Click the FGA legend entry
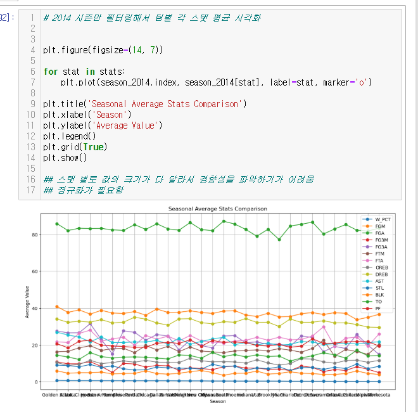Image resolution: width=418 pixels, height=412 pixels. click(374, 233)
